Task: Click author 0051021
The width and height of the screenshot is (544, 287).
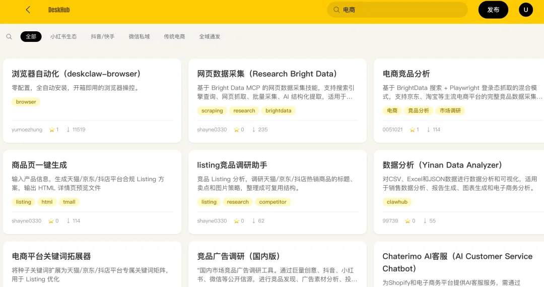Action: coord(392,130)
